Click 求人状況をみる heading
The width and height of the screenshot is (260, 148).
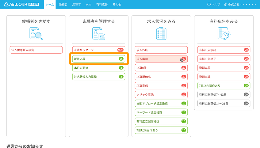(161, 21)
